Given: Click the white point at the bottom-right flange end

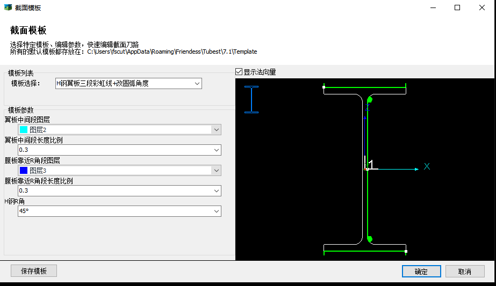Looking at the screenshot, I should 406,251.
